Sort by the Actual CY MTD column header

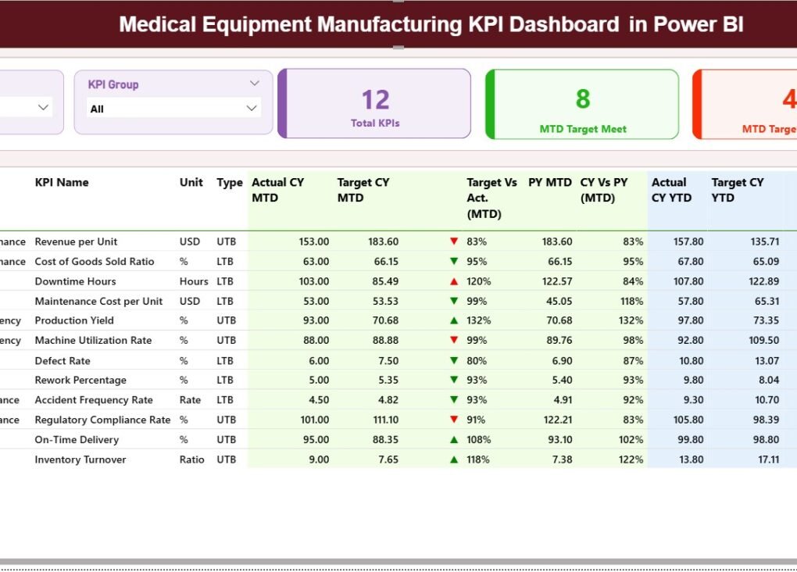(x=278, y=190)
